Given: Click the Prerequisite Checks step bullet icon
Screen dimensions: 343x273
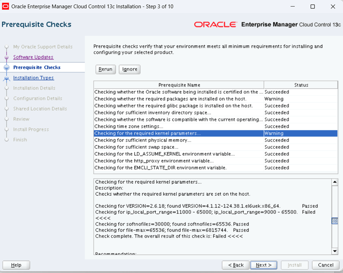Looking at the screenshot, I should [6, 67].
